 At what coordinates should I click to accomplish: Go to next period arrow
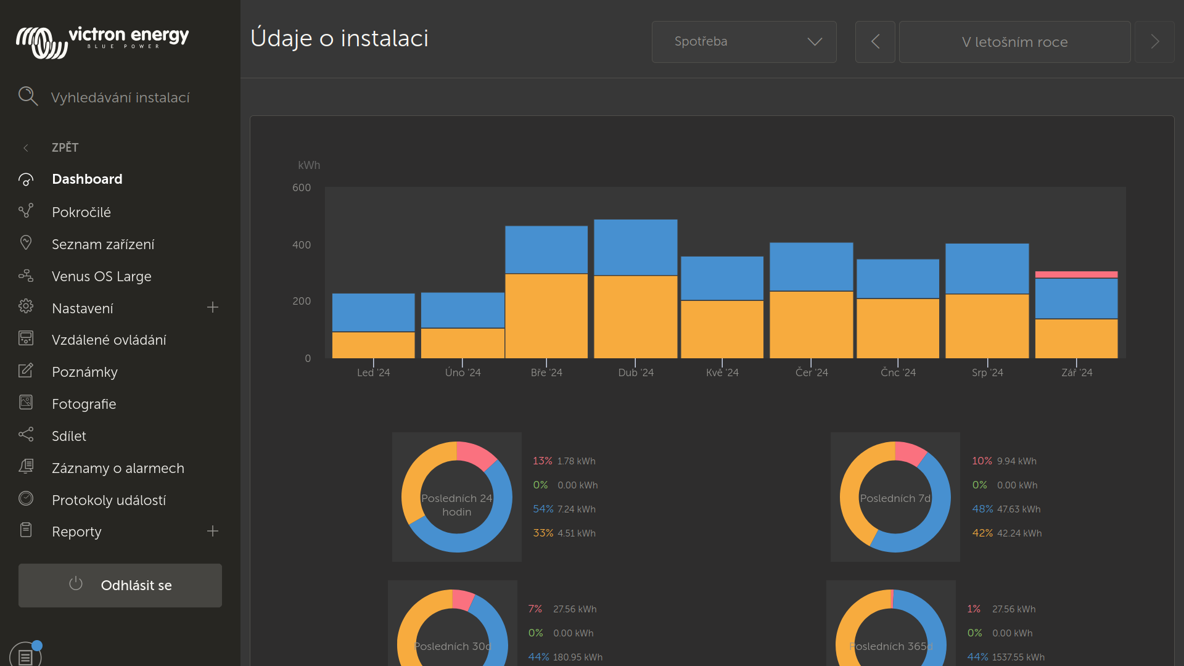click(x=1154, y=42)
